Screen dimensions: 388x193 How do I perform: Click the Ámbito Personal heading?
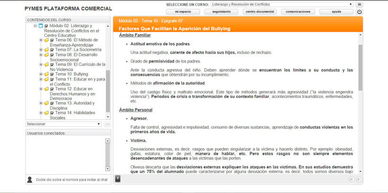point(136,110)
